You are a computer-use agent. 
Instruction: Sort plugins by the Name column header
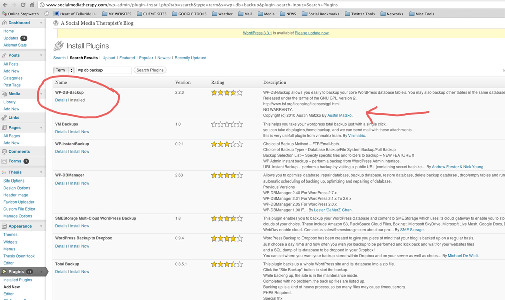coord(61,82)
